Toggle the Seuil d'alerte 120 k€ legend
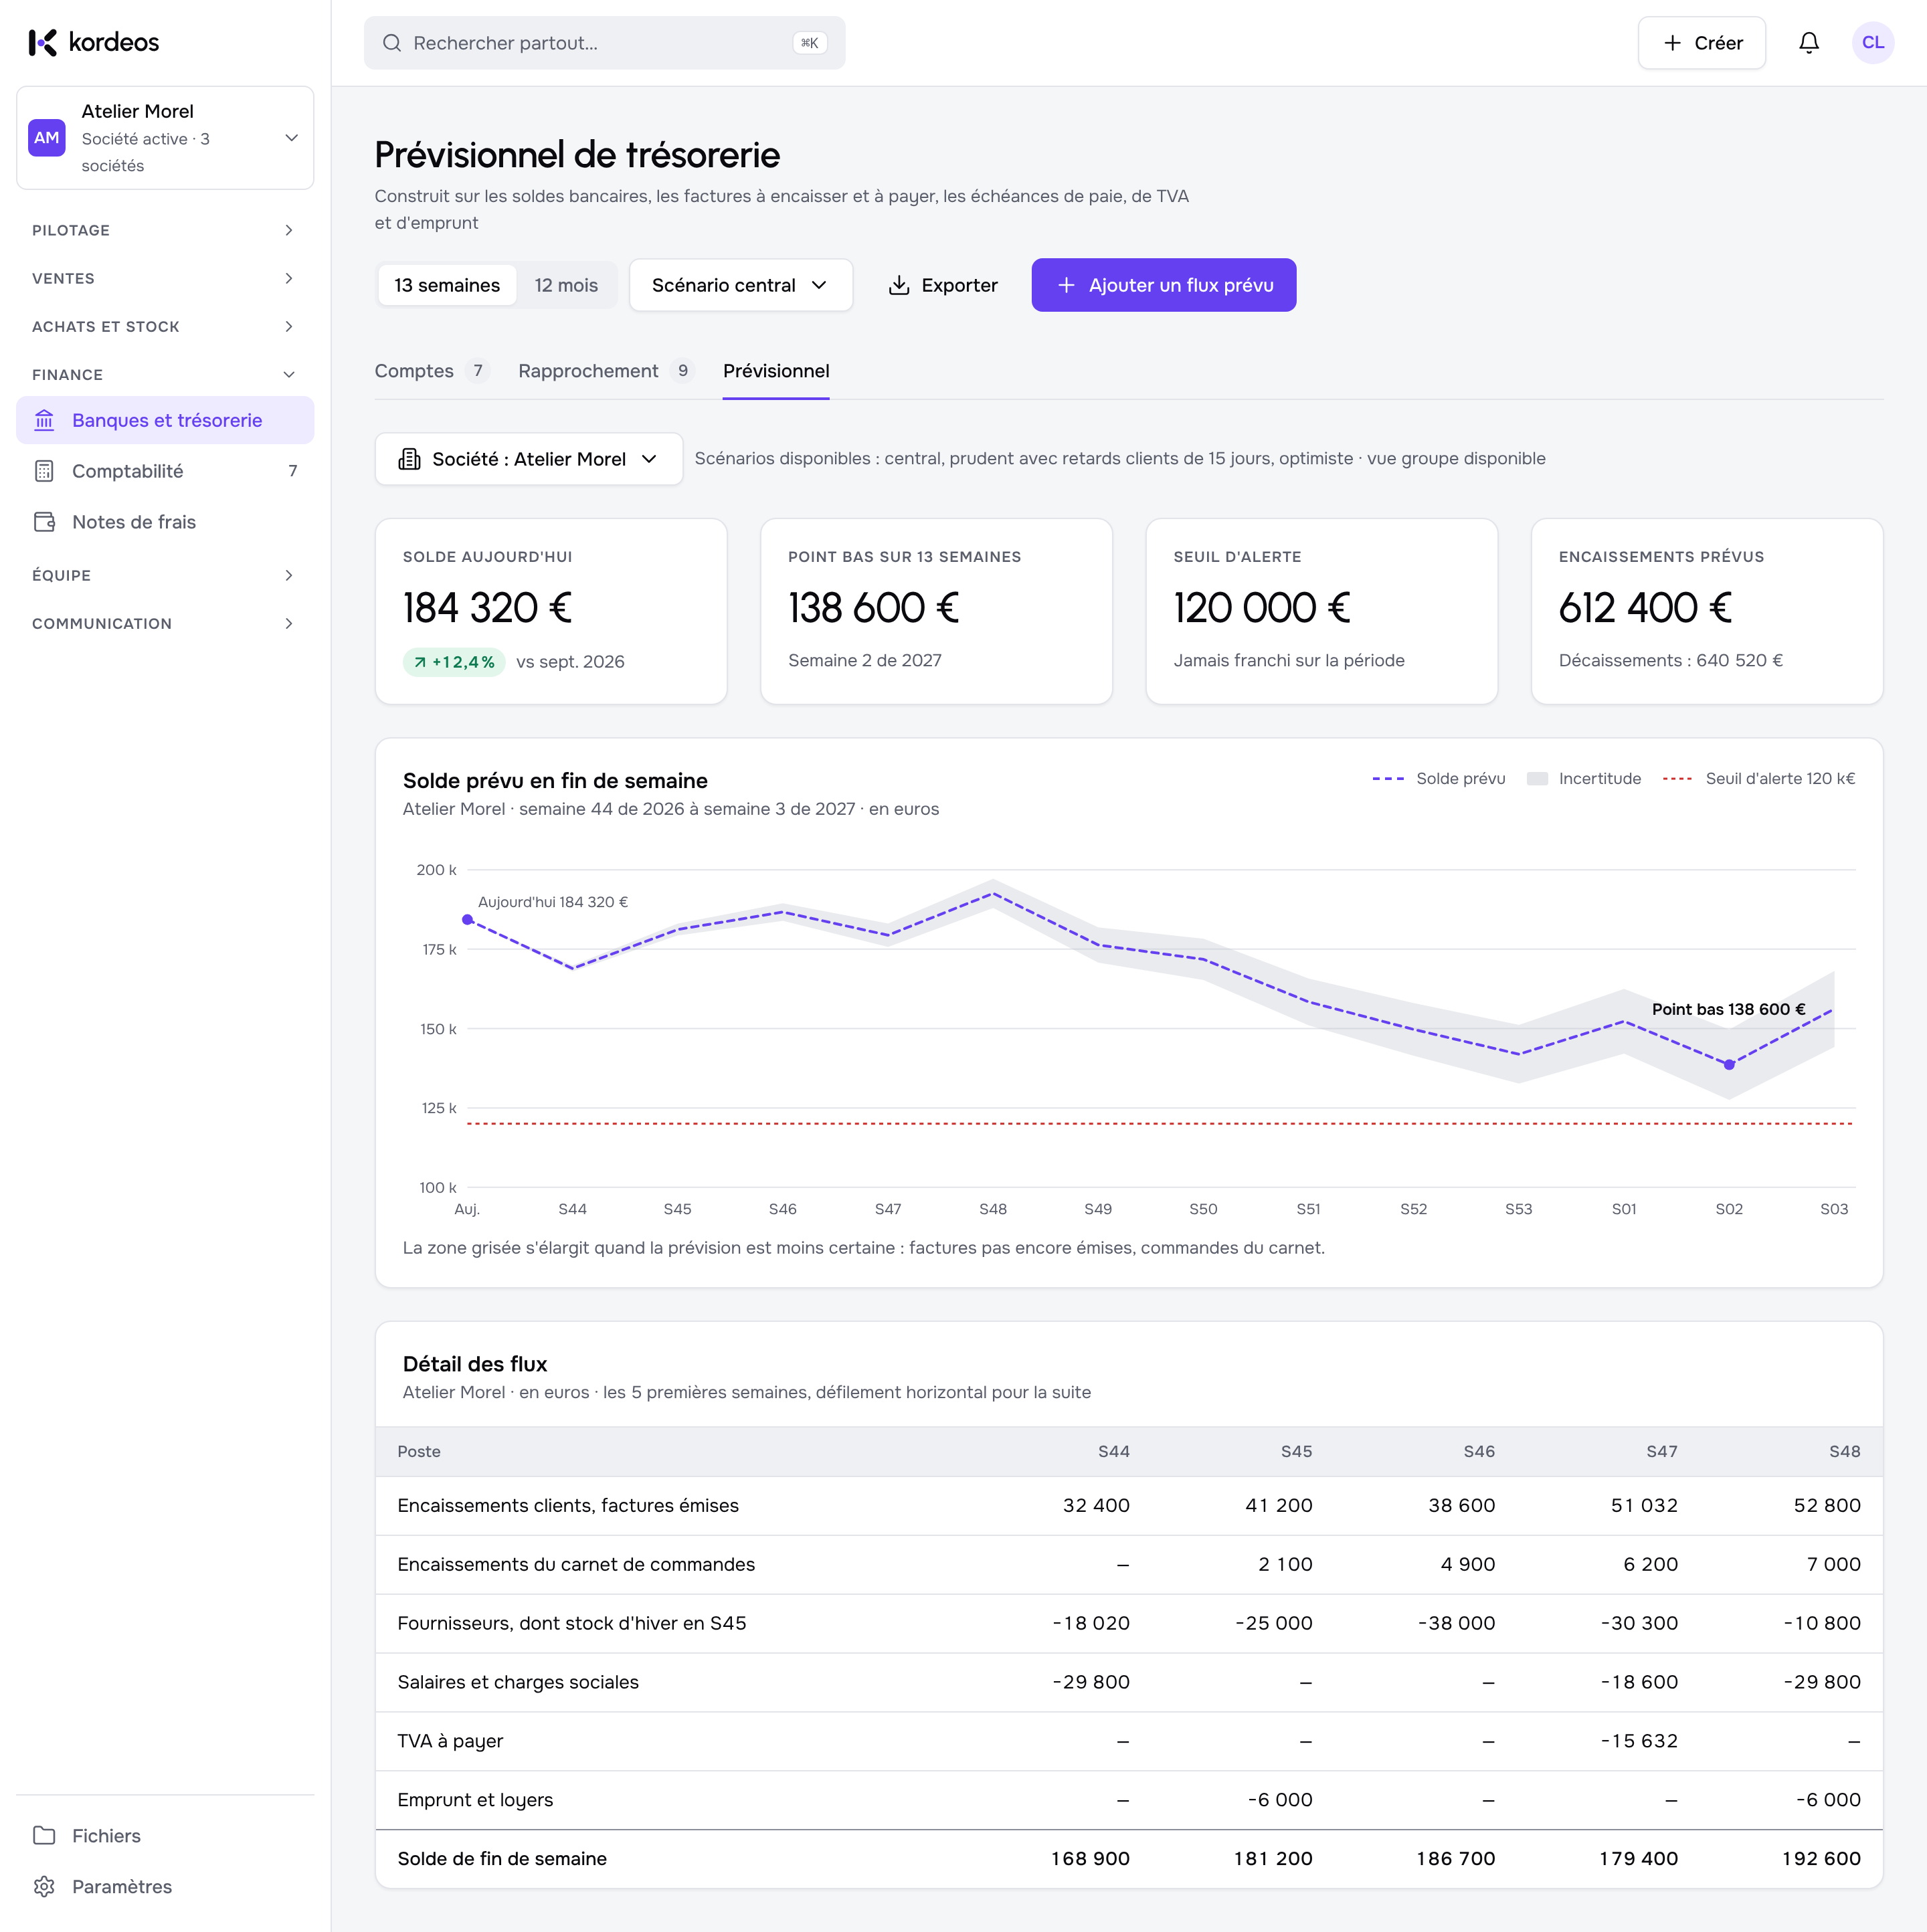Screen dimensions: 1927x1932 (x=1758, y=778)
